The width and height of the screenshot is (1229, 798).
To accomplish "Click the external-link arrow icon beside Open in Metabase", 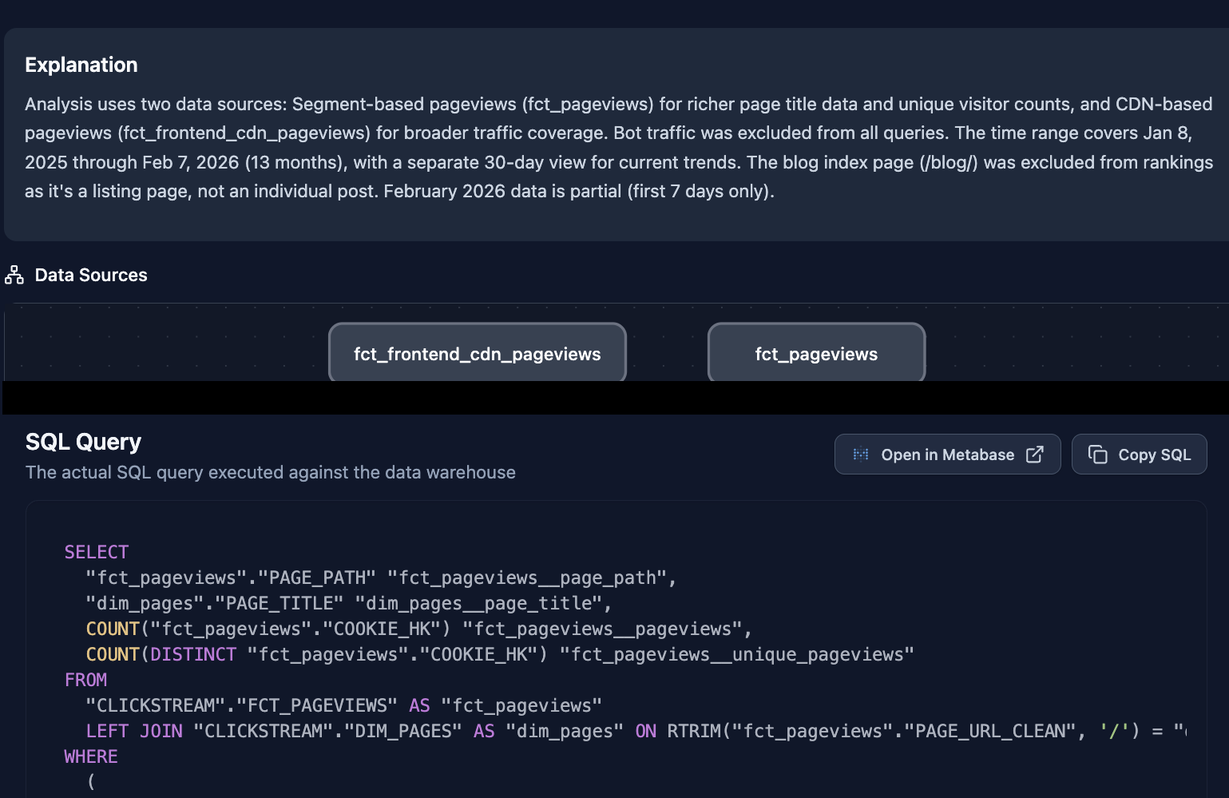I will [x=1035, y=454].
